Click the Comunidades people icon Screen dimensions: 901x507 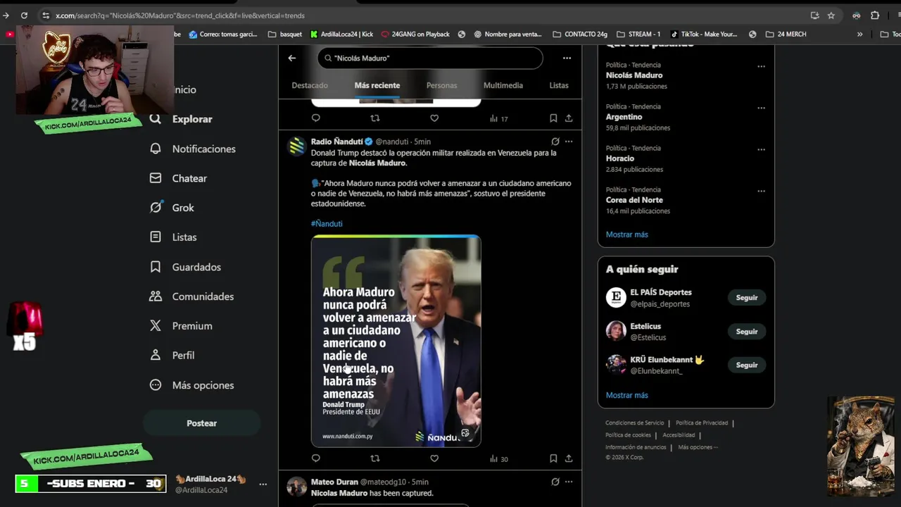[156, 296]
